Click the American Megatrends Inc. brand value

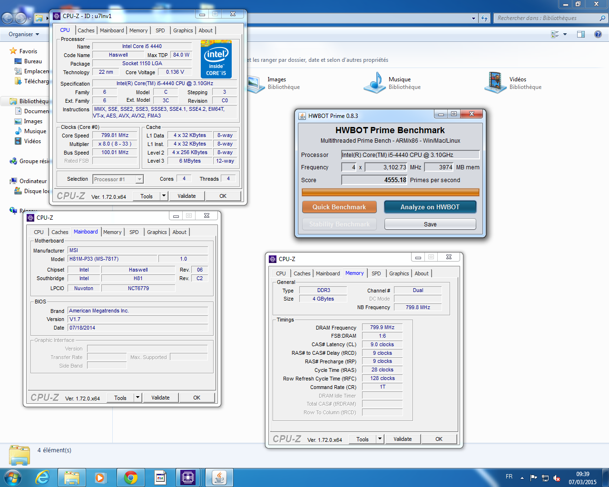pos(138,311)
